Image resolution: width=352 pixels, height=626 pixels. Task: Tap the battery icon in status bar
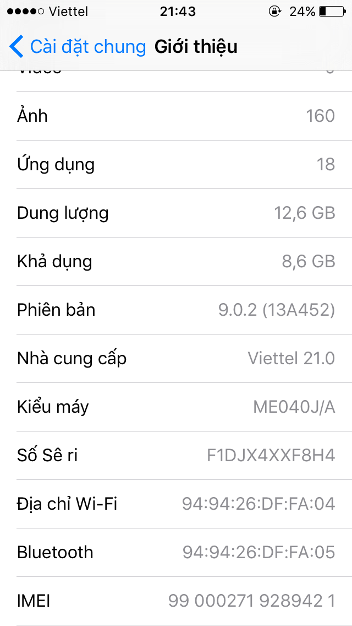click(x=331, y=11)
